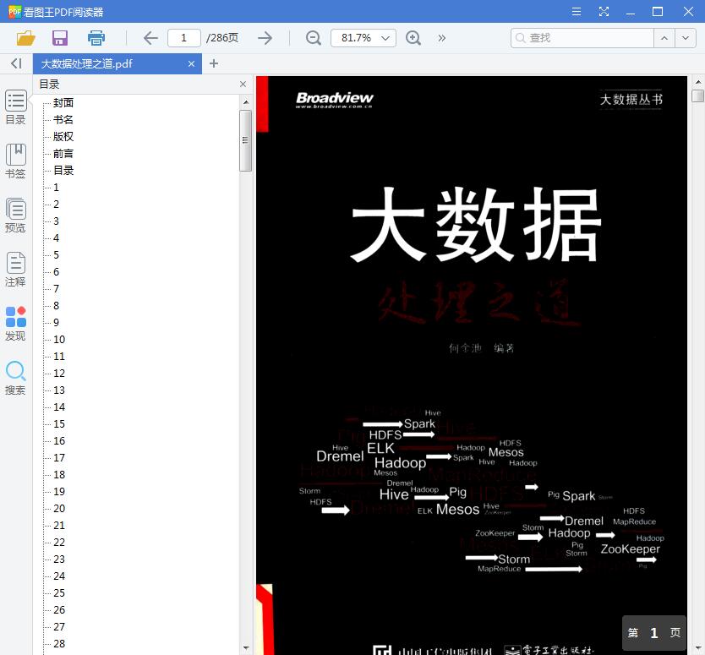Click the outline scroll-up arrow
Image resolution: width=705 pixels, height=655 pixels.
pyautogui.click(x=245, y=102)
